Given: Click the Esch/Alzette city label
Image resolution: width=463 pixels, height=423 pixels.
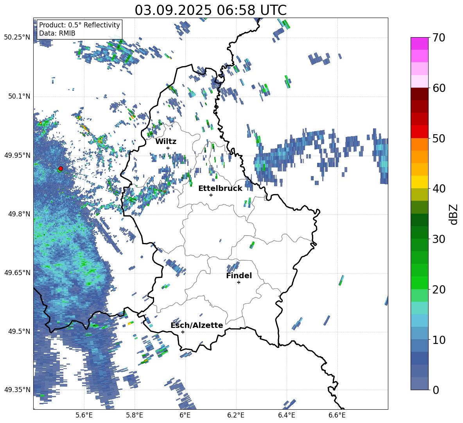Looking at the screenshot, I should [x=197, y=325].
